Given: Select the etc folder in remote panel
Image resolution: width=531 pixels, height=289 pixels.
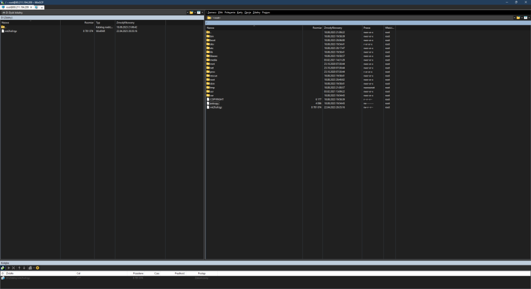Looking at the screenshot, I should pyautogui.click(x=212, y=48).
